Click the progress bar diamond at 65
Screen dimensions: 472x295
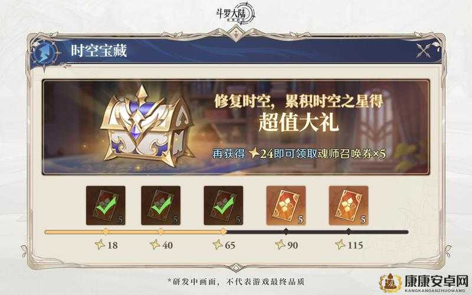pos(224,231)
